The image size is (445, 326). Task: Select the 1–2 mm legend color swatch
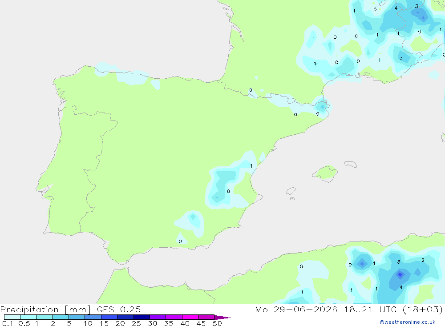point(44,317)
